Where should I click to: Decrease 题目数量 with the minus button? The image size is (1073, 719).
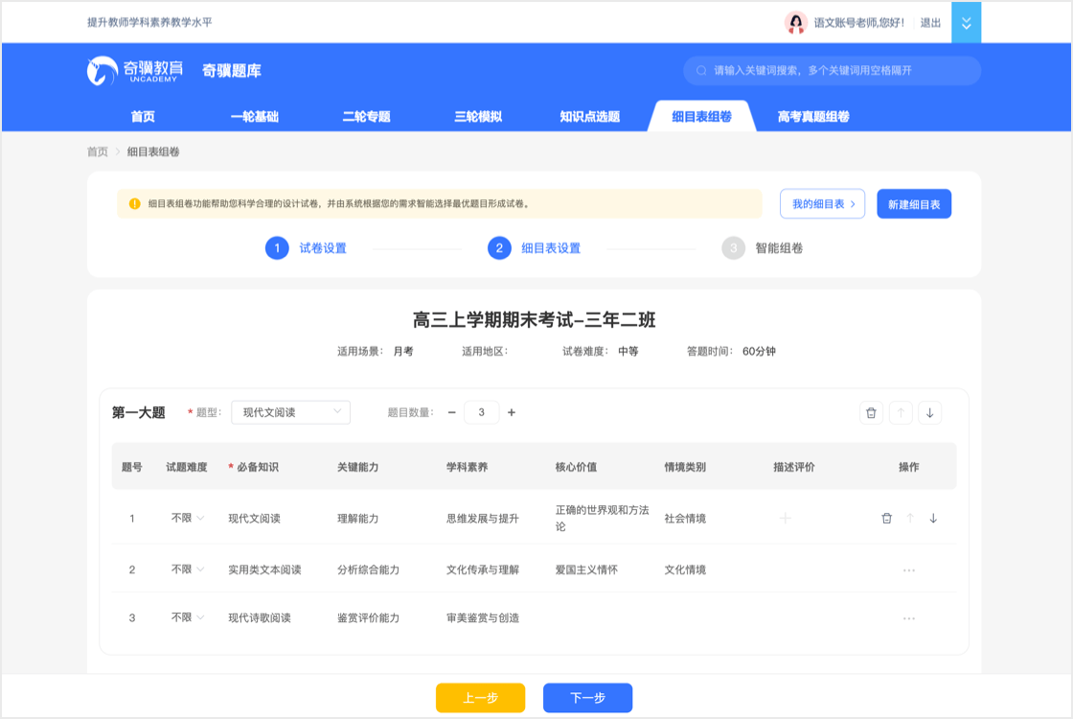pos(452,412)
